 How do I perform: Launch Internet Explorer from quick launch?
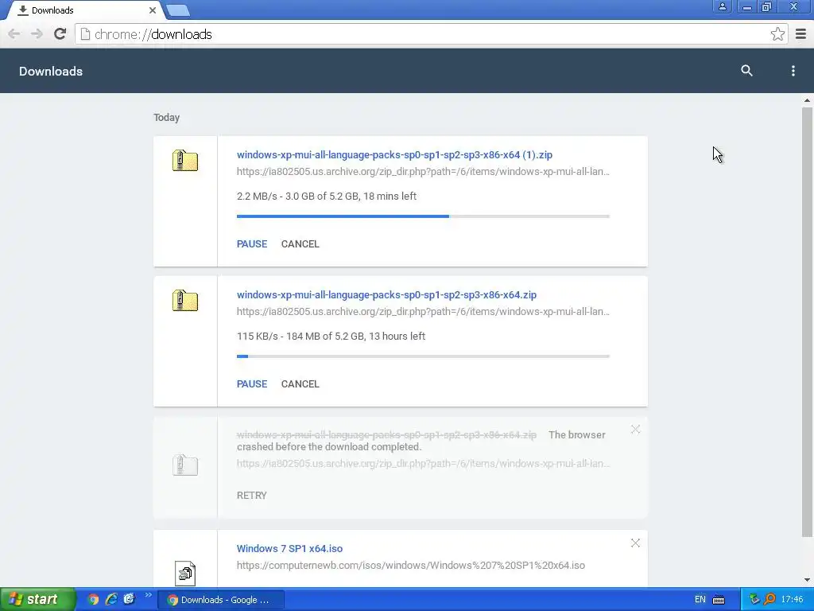click(x=111, y=599)
